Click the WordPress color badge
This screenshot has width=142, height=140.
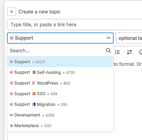pos(34,83)
